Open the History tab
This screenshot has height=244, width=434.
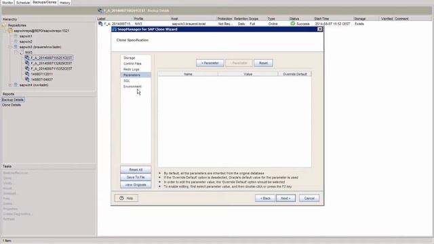coord(65,3)
